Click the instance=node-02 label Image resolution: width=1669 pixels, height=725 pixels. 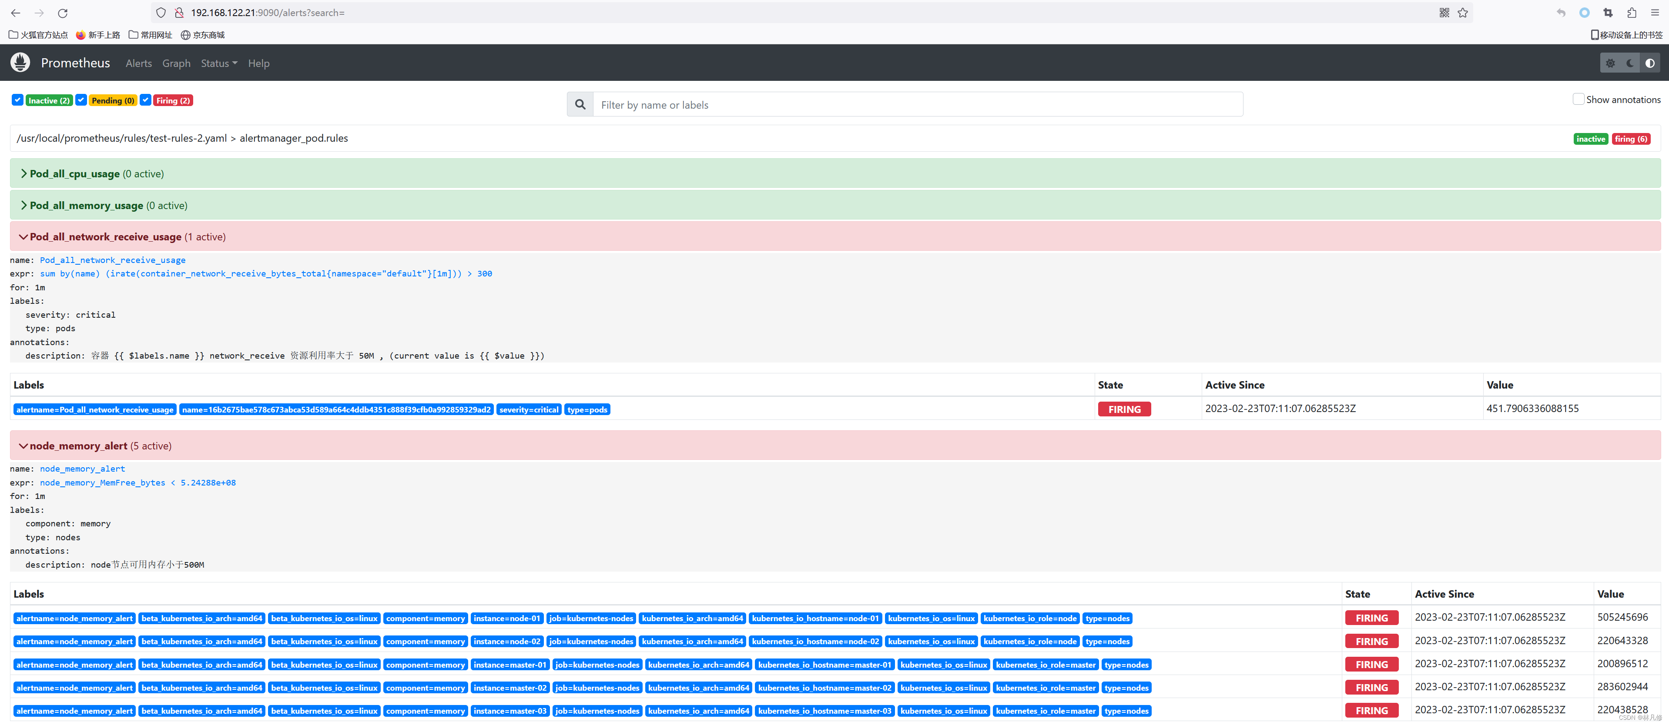click(x=506, y=642)
